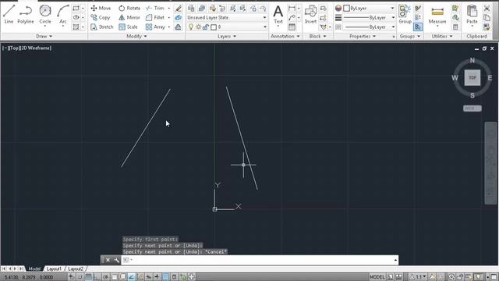This screenshot has height=281, width=499.
Task: Click the Cut scissors icon in Clipboard
Action: click(487, 9)
